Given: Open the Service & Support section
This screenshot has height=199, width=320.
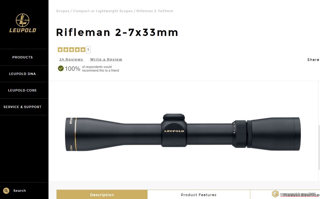Looking at the screenshot, I should (x=23, y=107).
